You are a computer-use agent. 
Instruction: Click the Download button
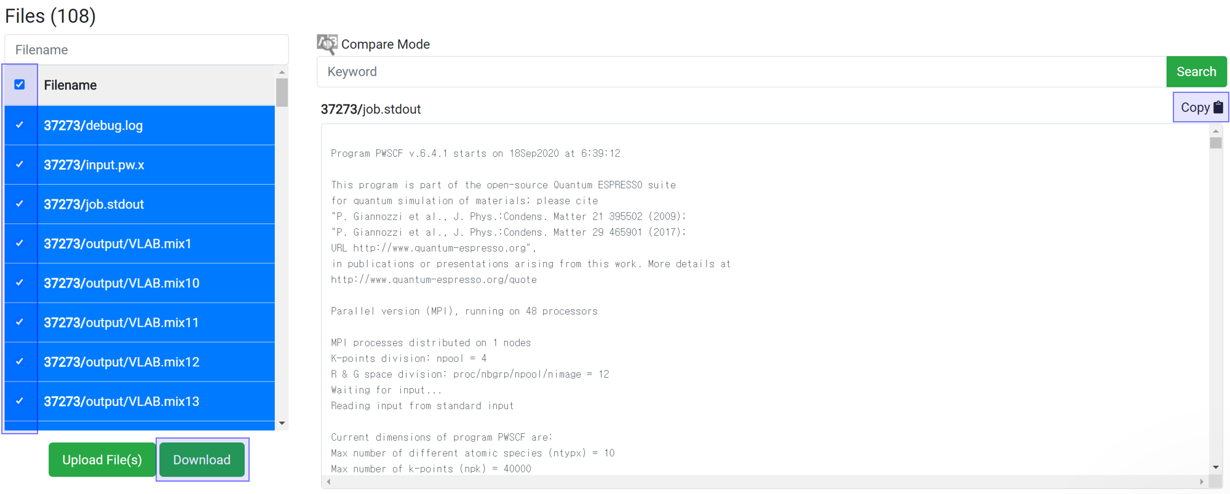click(202, 460)
